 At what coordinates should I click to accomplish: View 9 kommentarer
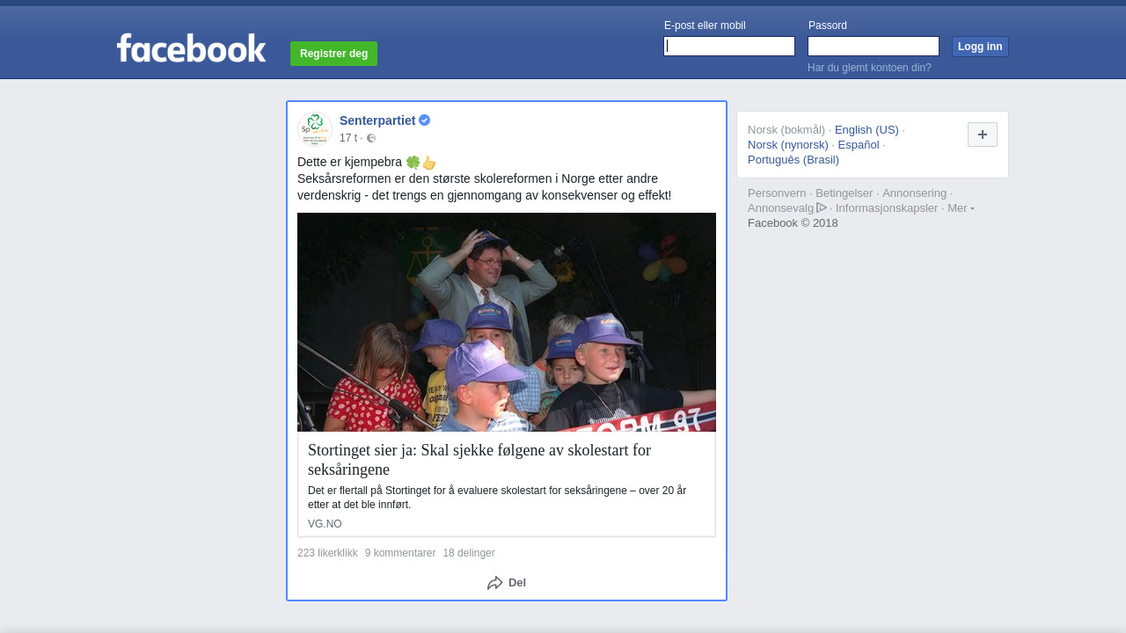(x=400, y=553)
